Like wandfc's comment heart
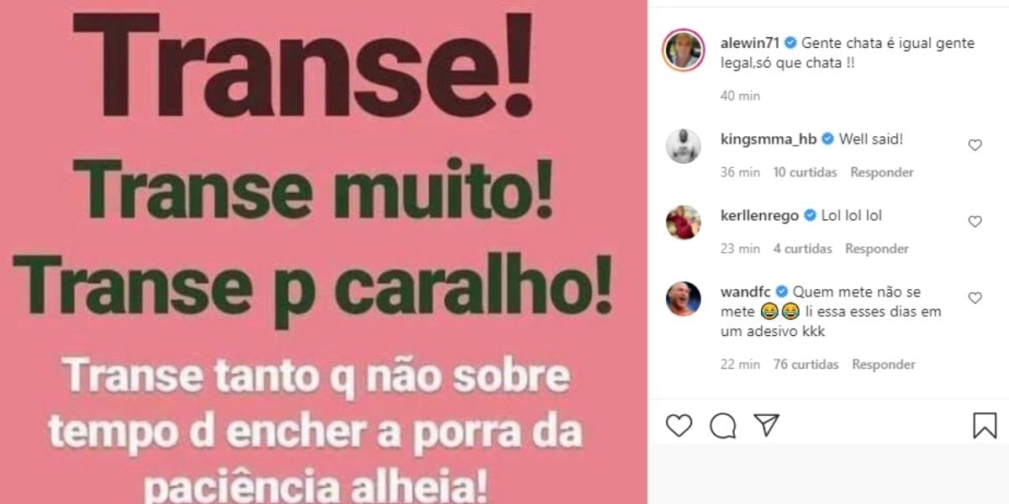The width and height of the screenshot is (1009, 504). (975, 298)
